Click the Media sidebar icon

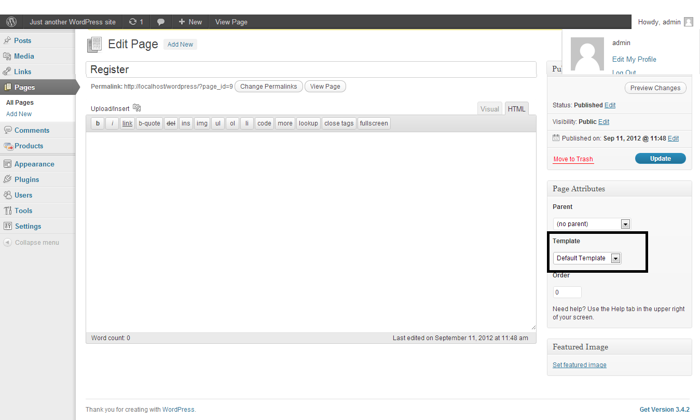(x=7, y=56)
